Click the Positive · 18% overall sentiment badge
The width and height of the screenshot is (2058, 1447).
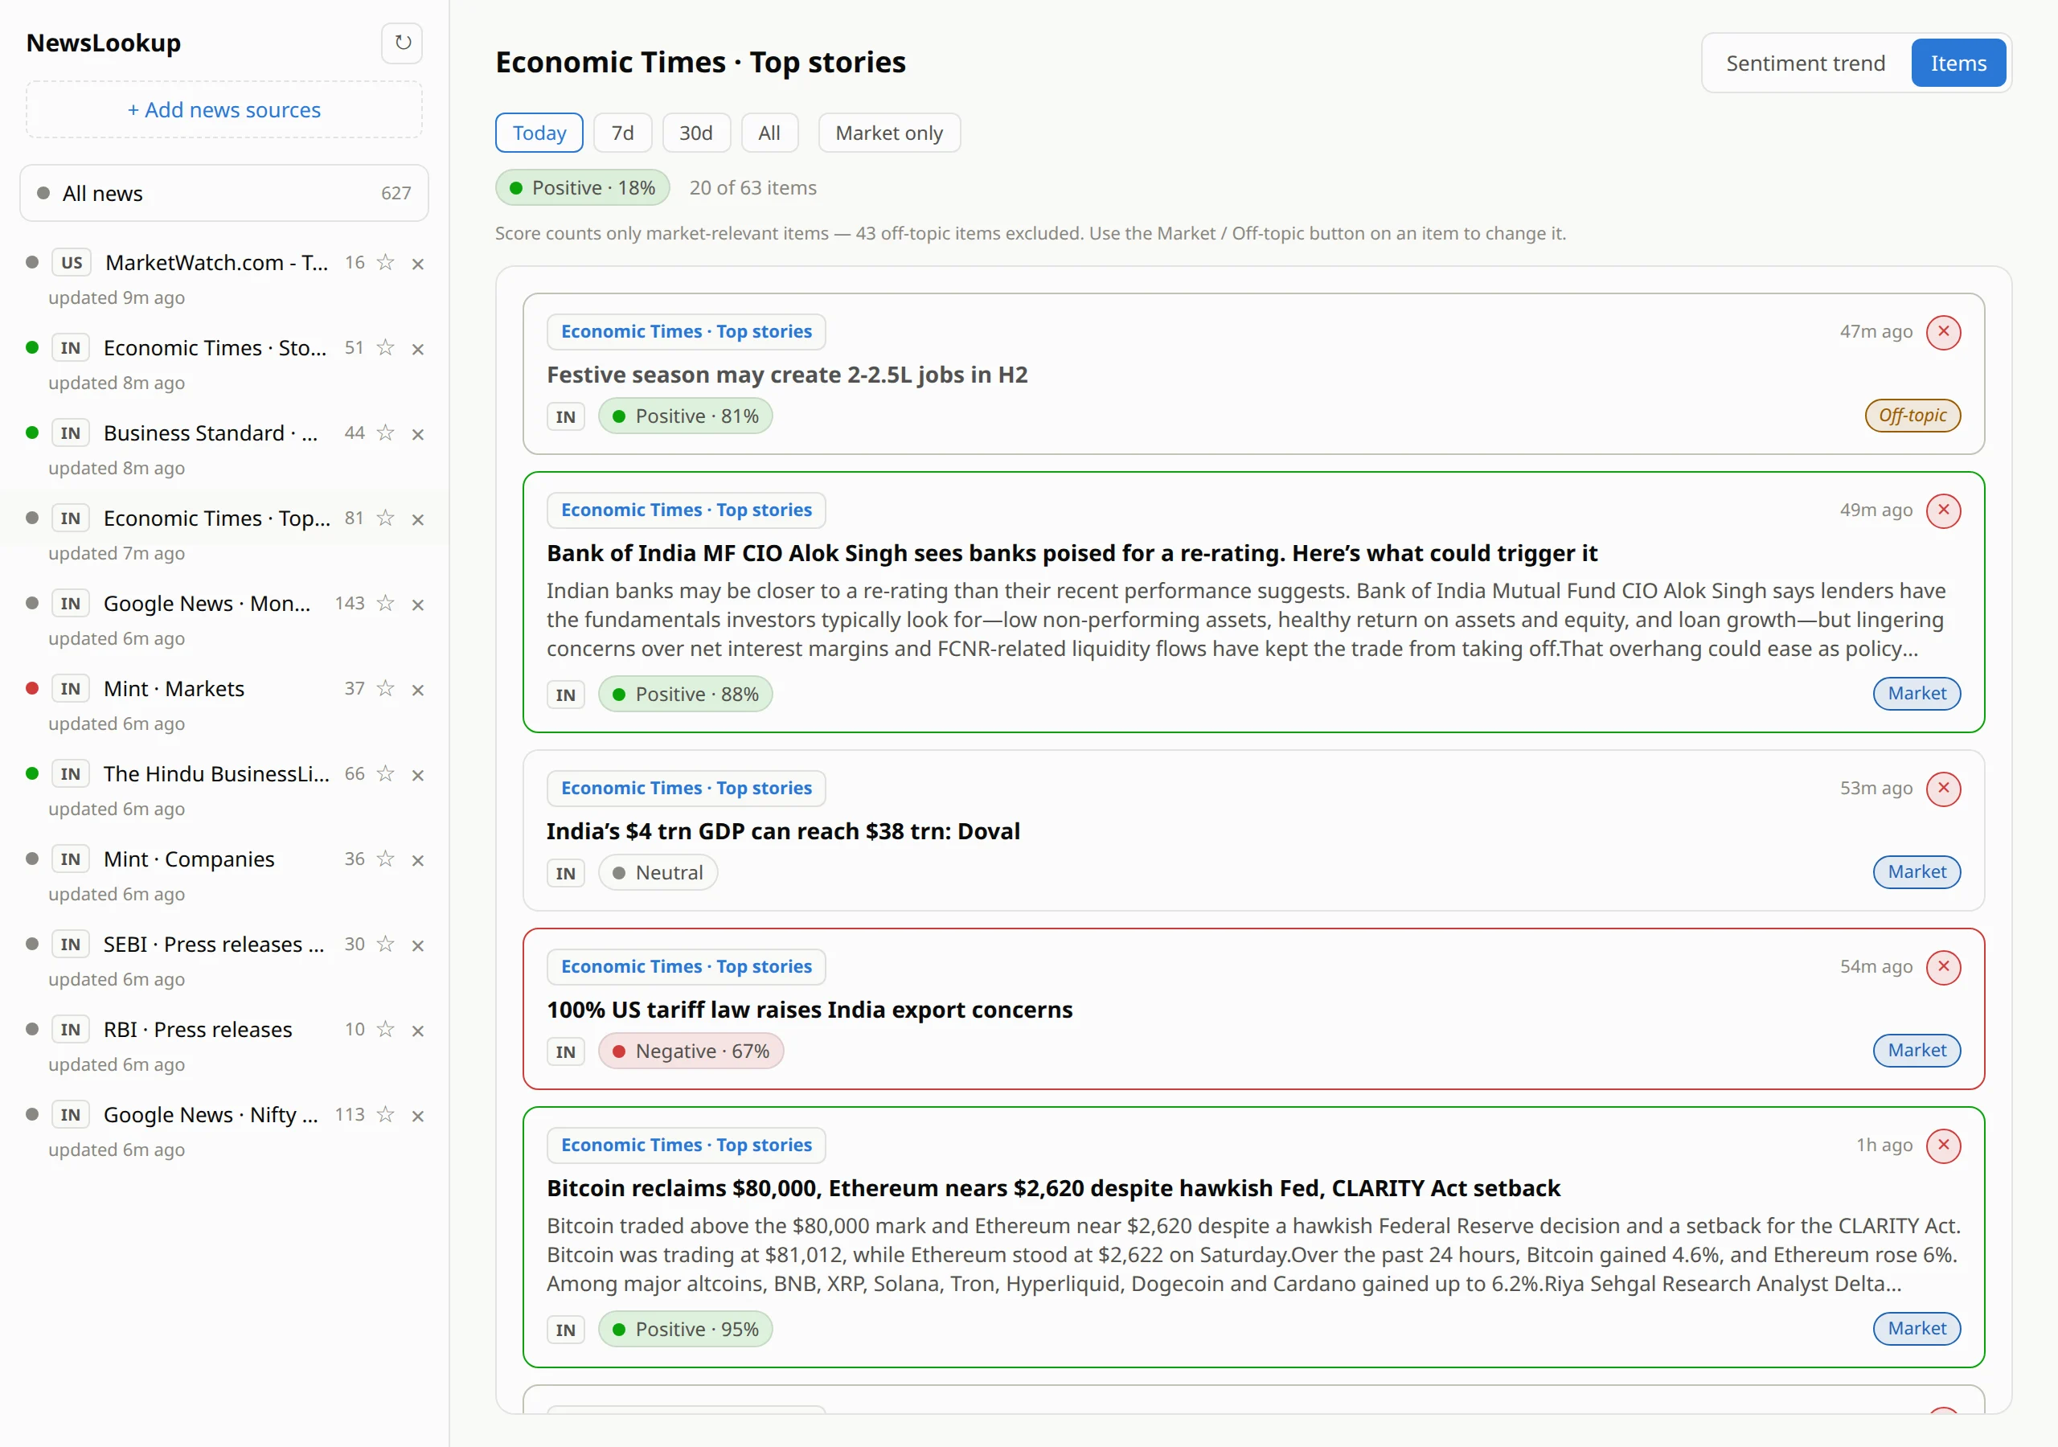583,187
